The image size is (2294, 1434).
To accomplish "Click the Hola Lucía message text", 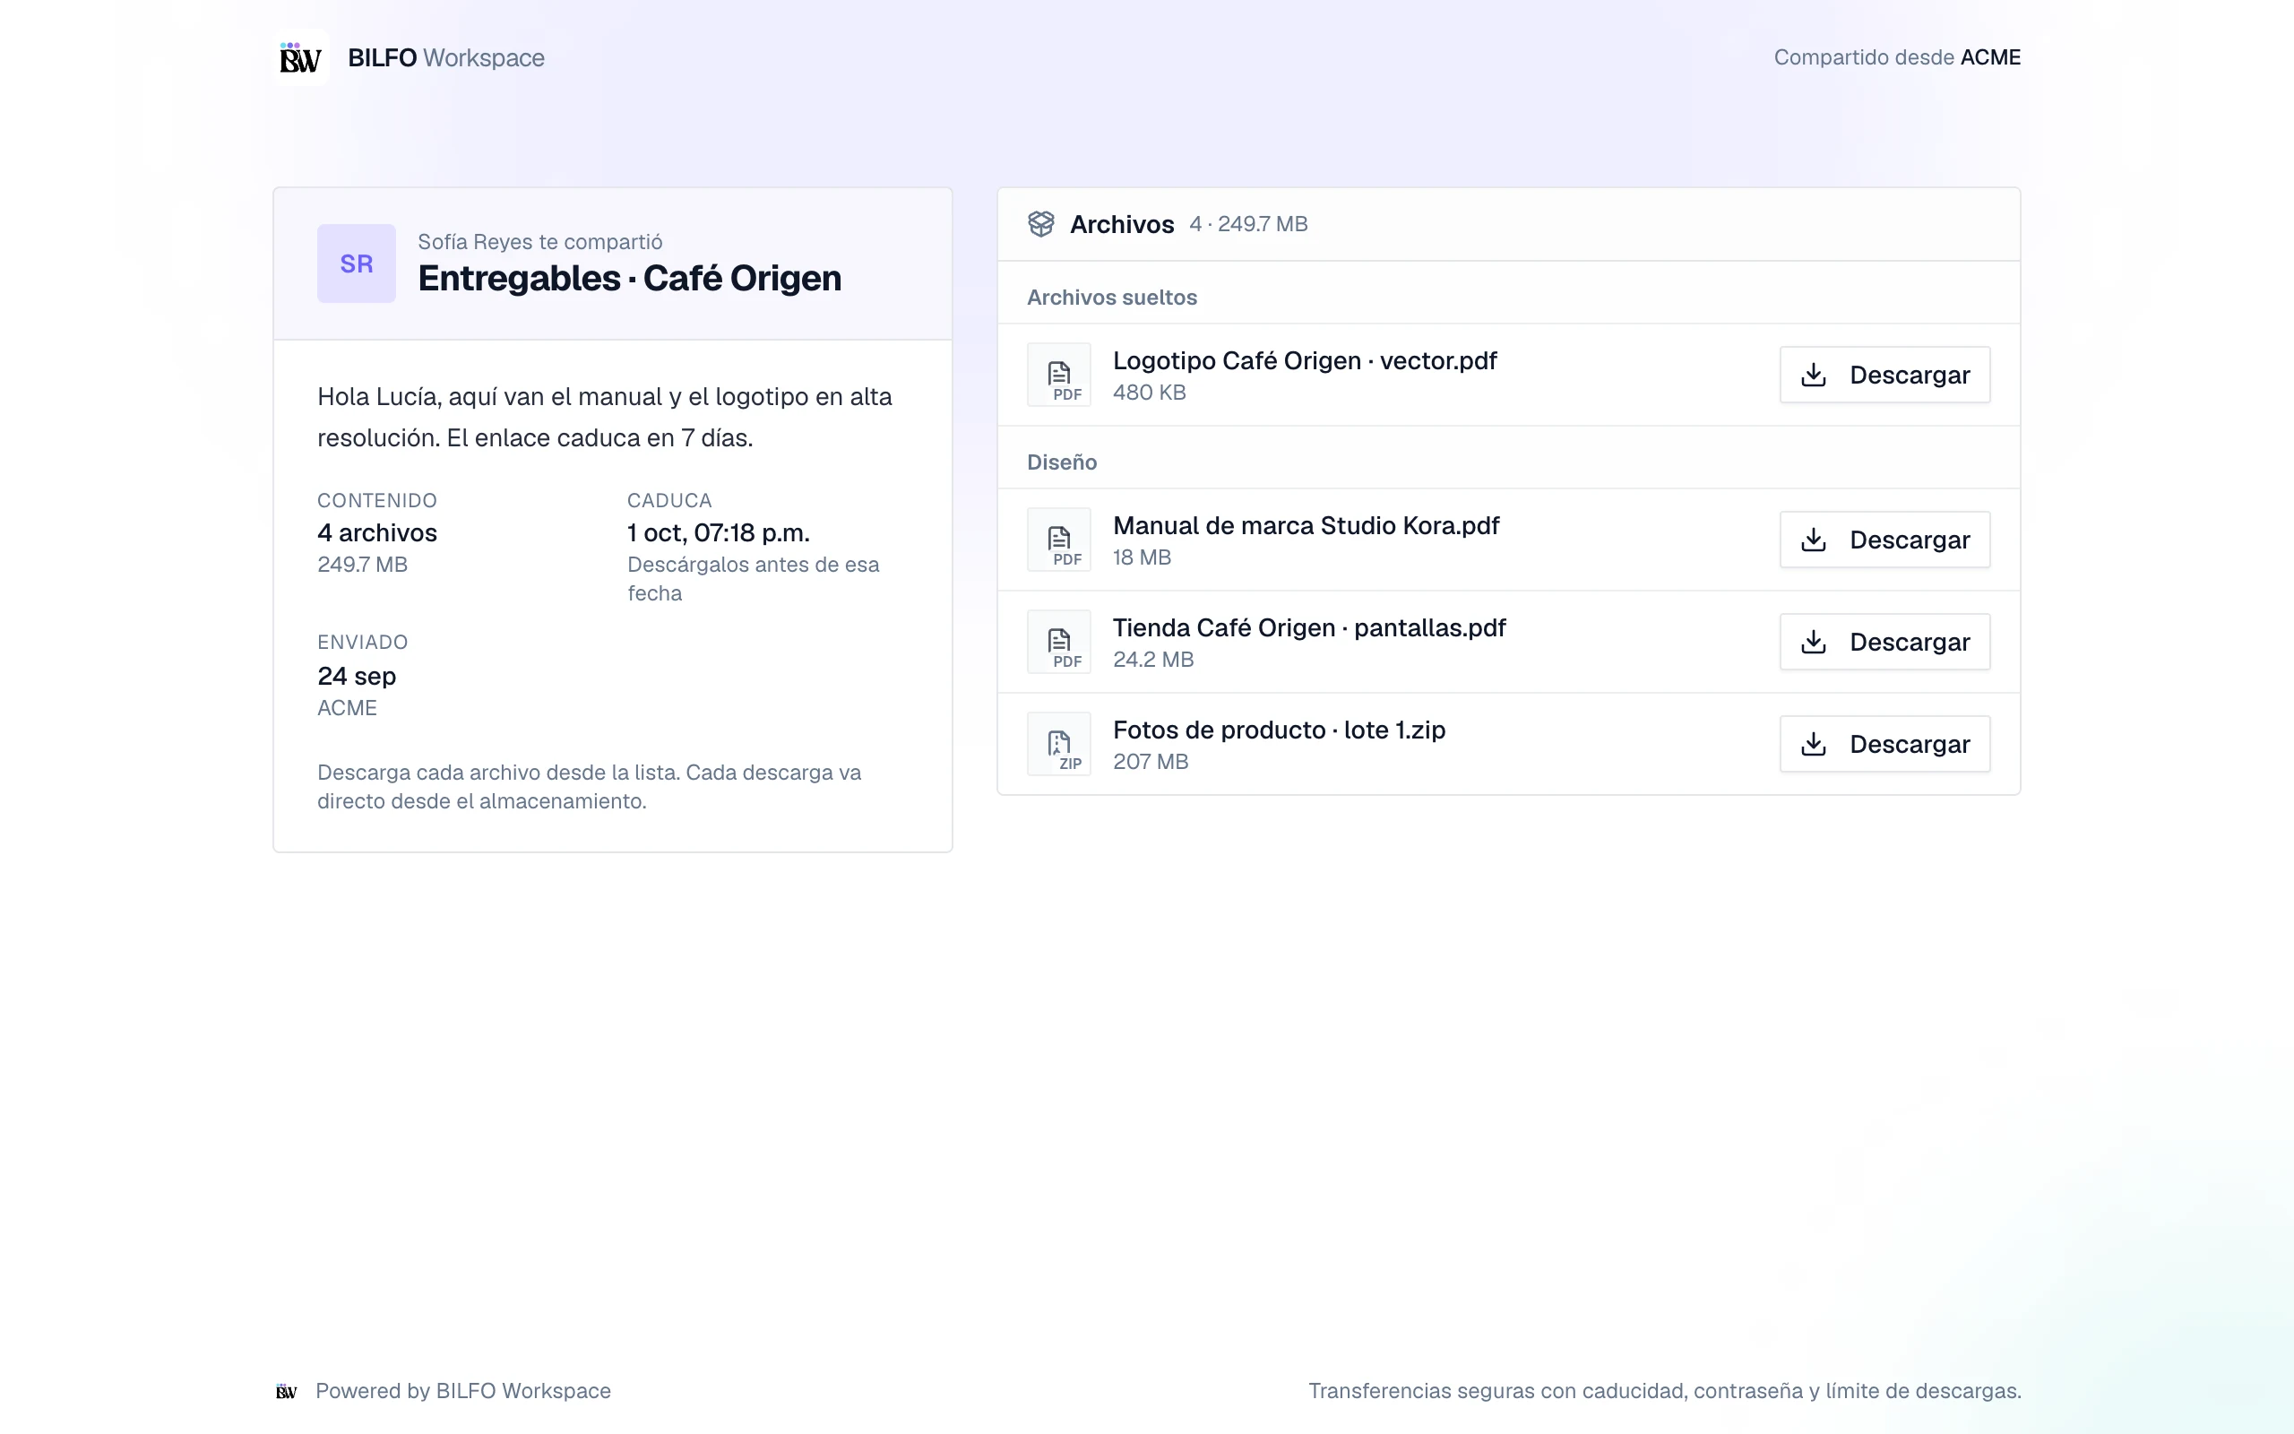I will (605, 418).
